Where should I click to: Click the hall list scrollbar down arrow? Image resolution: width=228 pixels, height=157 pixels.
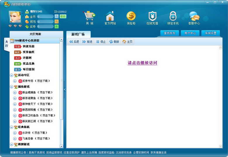[61, 146]
